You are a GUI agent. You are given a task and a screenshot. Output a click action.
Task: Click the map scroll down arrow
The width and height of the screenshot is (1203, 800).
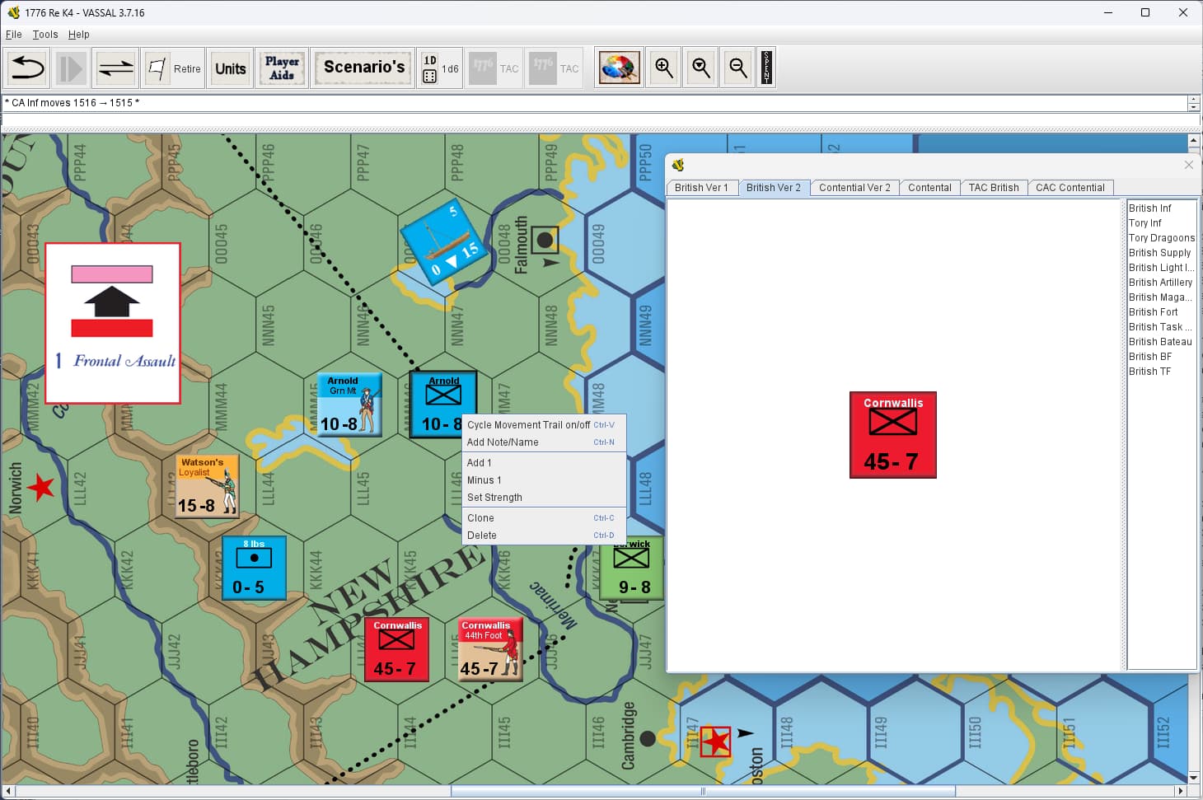pos(1194,777)
